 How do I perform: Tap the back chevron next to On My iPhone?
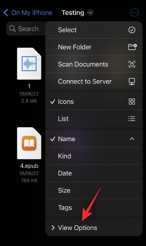[x=6, y=13]
